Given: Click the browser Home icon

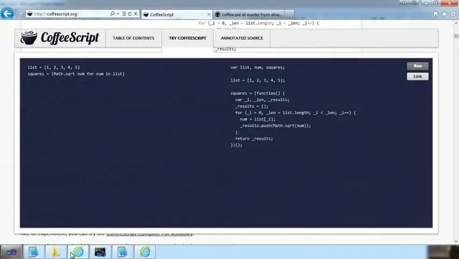Looking at the screenshot, I should 436,14.
